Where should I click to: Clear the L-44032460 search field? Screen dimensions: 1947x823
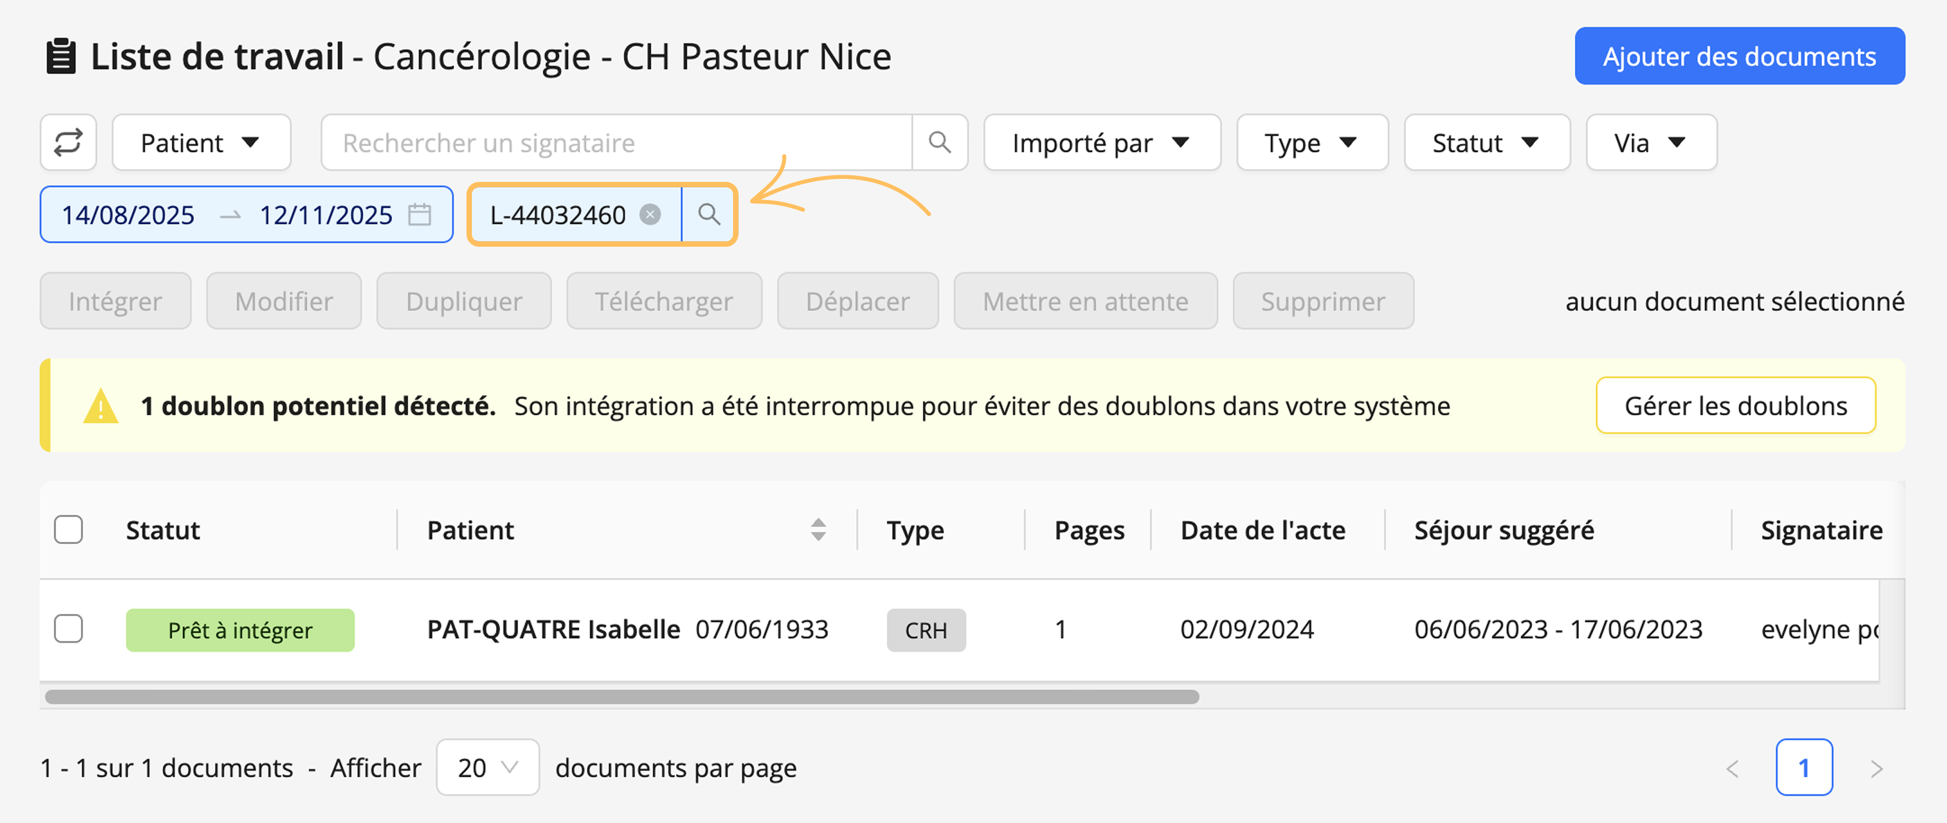pyautogui.click(x=650, y=215)
